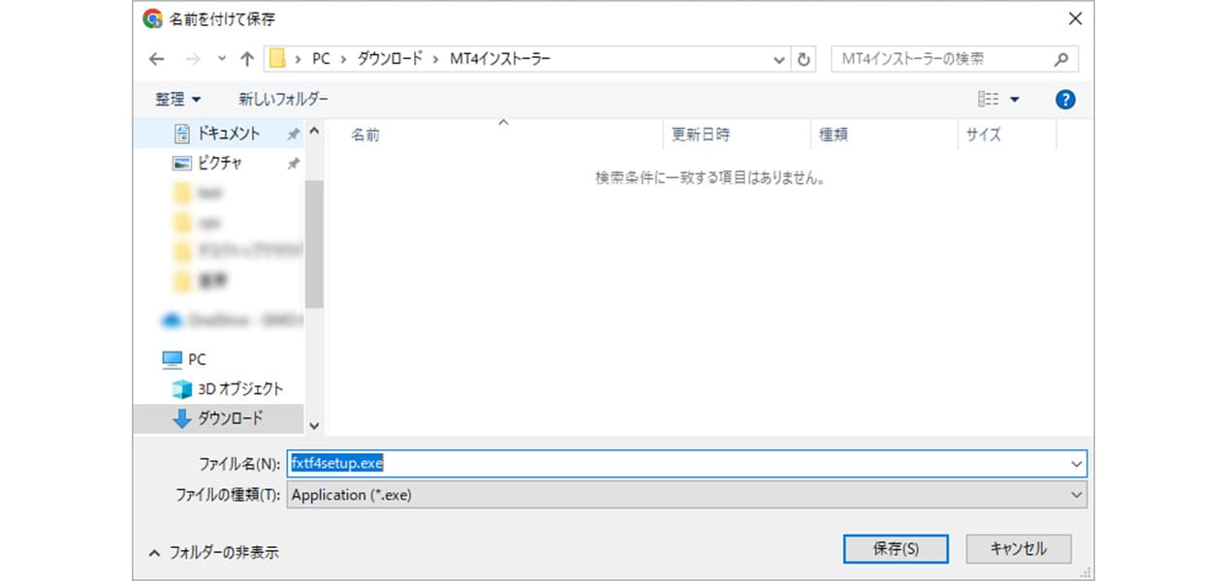The image size is (1227, 581).
Task: Expand the address bar path history dropdown
Action: 779,59
